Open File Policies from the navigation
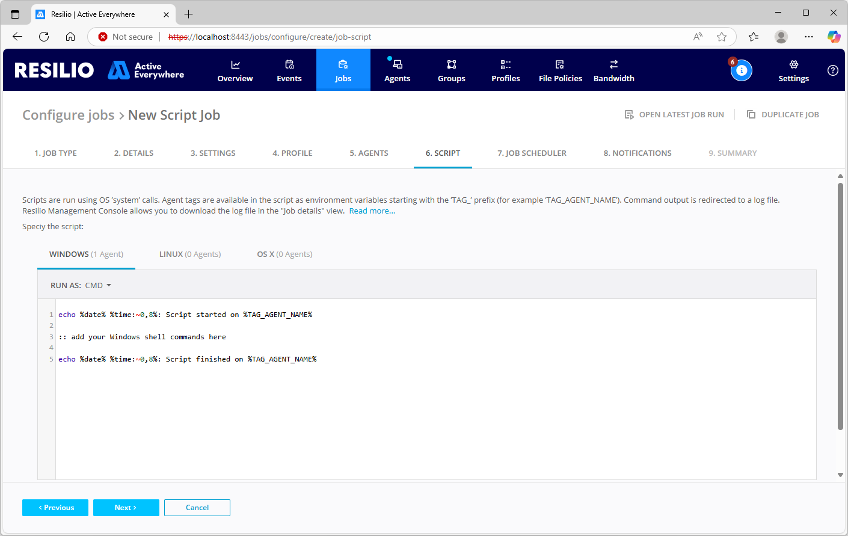848x536 pixels. pyautogui.click(x=560, y=70)
